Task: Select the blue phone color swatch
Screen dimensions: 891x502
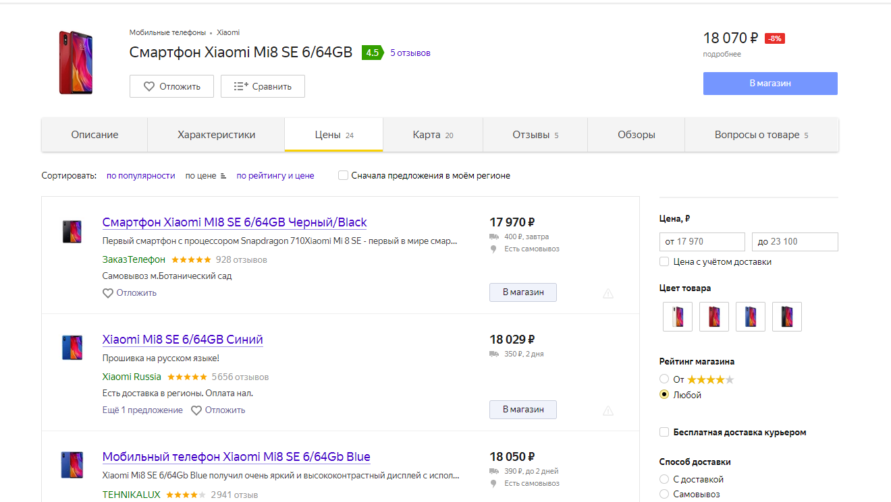Action: click(x=751, y=317)
